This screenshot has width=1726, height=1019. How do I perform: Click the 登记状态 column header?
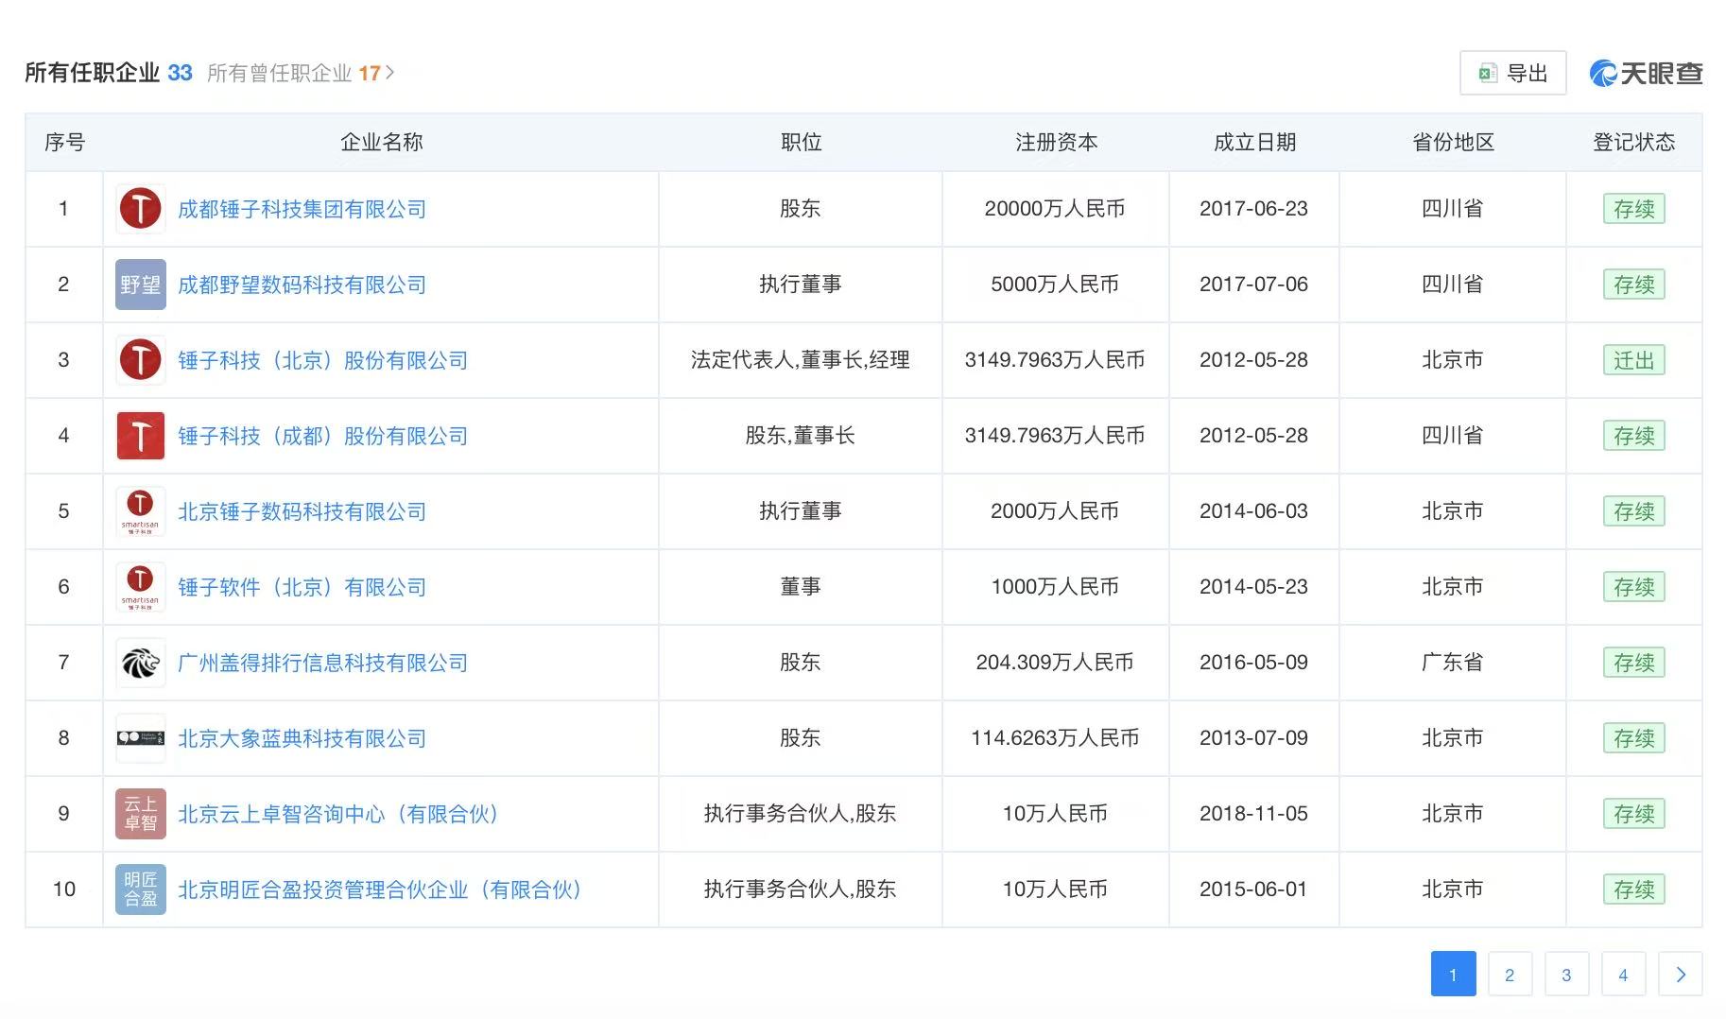point(1633,143)
